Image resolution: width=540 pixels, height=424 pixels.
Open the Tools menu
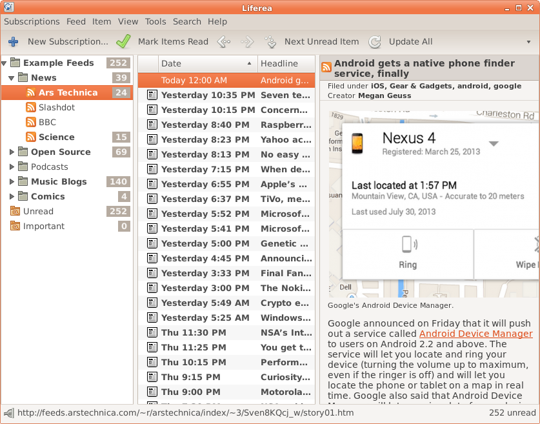point(155,21)
